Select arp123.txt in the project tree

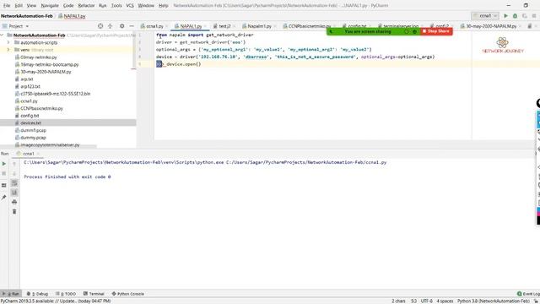(30, 86)
